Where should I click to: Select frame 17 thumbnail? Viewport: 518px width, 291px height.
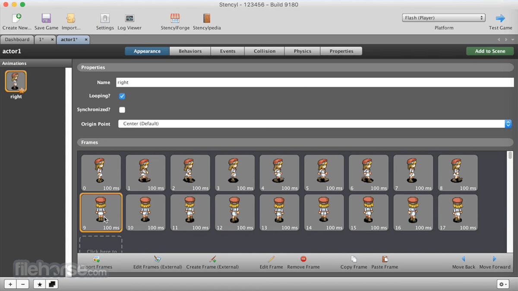pyautogui.click(x=458, y=213)
